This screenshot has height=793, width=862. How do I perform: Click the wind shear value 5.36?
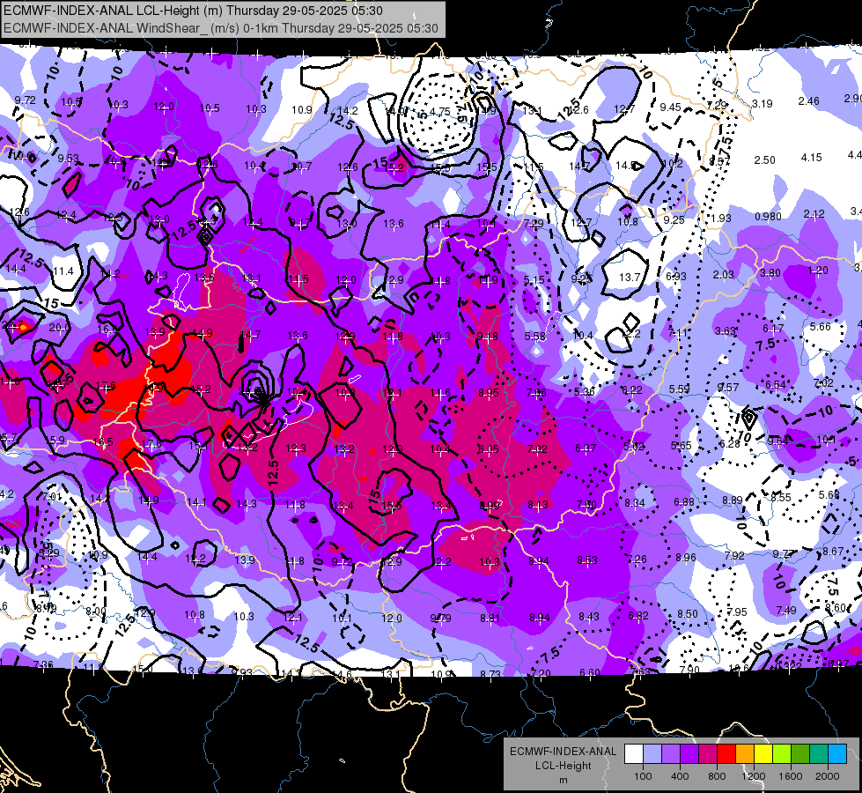click(585, 391)
